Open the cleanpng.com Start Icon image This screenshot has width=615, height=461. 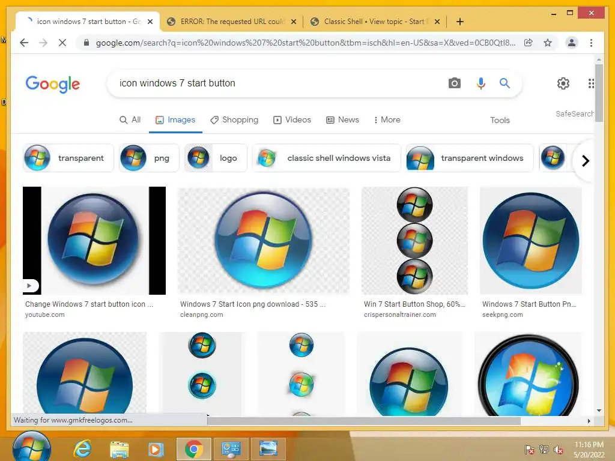tap(264, 240)
